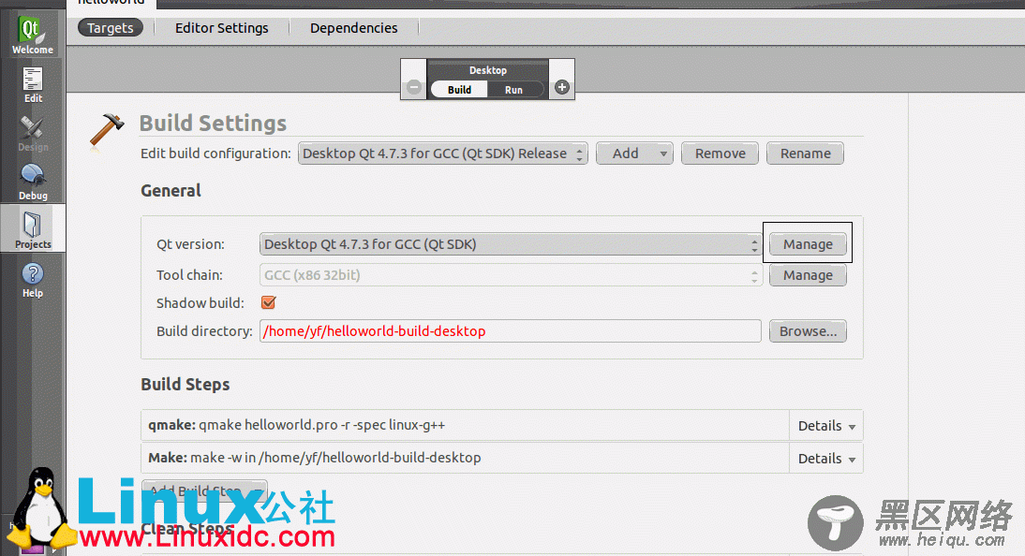Open the Design mode icon

coord(33,134)
